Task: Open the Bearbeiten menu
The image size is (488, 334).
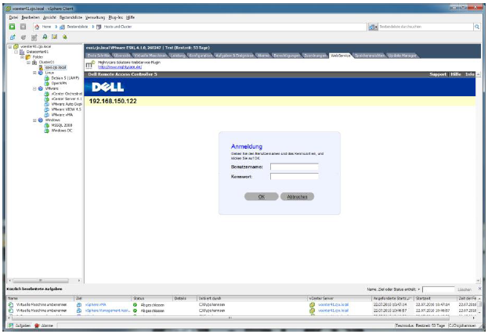Action: click(31, 18)
